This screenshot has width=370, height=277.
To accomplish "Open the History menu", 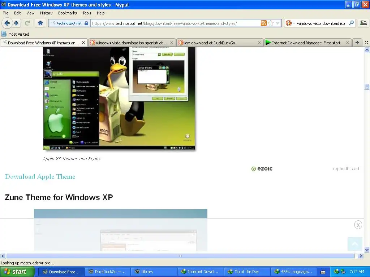I will click(46, 13).
